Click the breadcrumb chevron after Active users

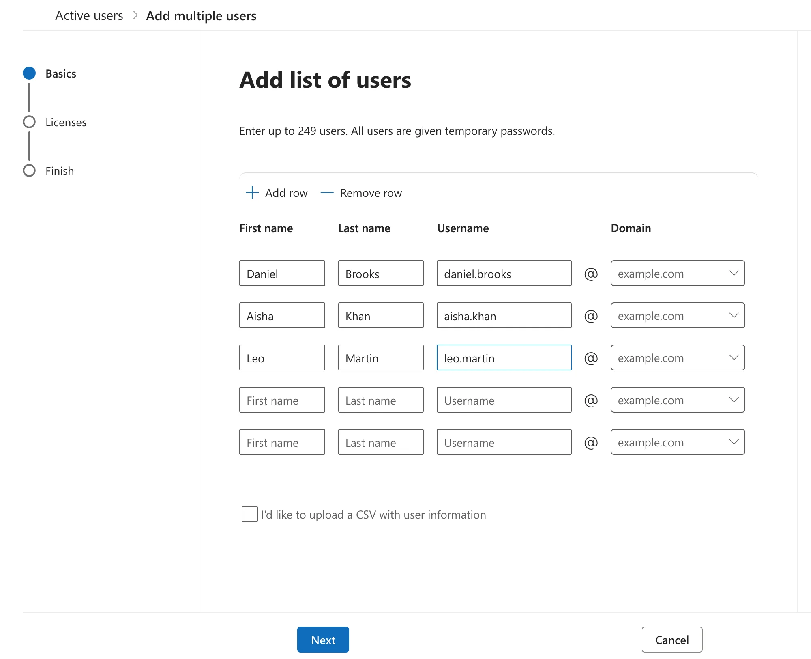135,15
